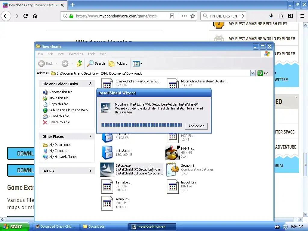This screenshot has height=231, width=308.
Task: Select layout.bin file icon
Action: tap(173, 186)
